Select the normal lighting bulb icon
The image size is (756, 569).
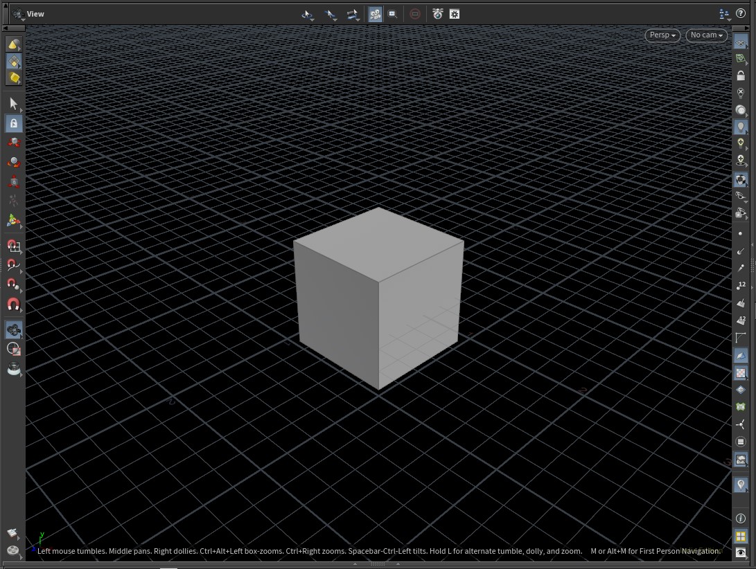click(741, 127)
